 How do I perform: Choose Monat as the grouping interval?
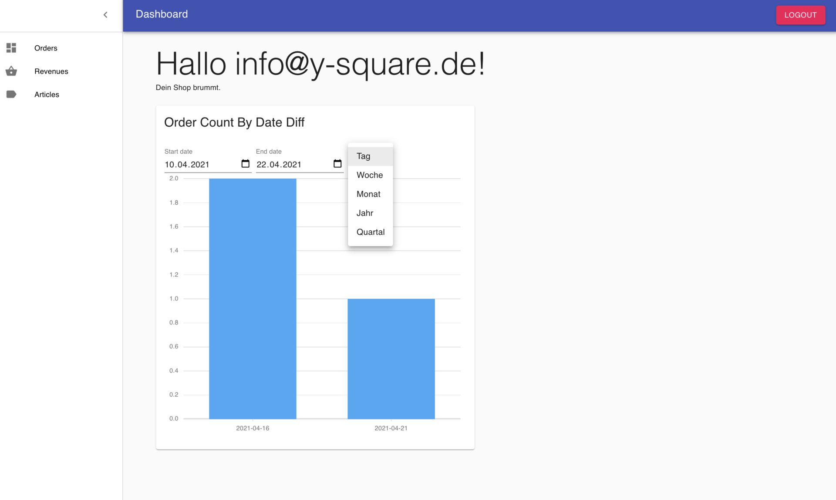[x=368, y=194]
